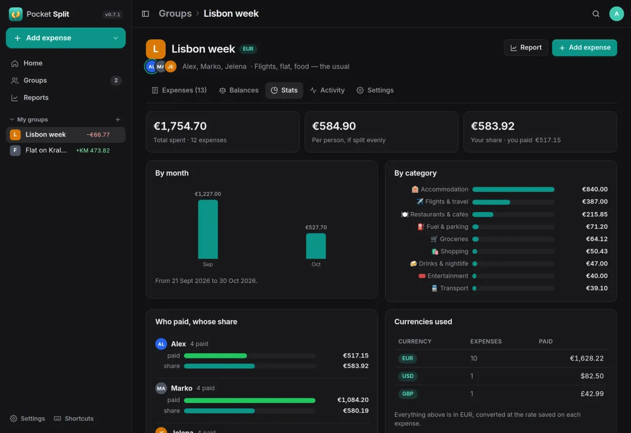
Task: Click the Pocket Split logo icon
Action: [16, 14]
